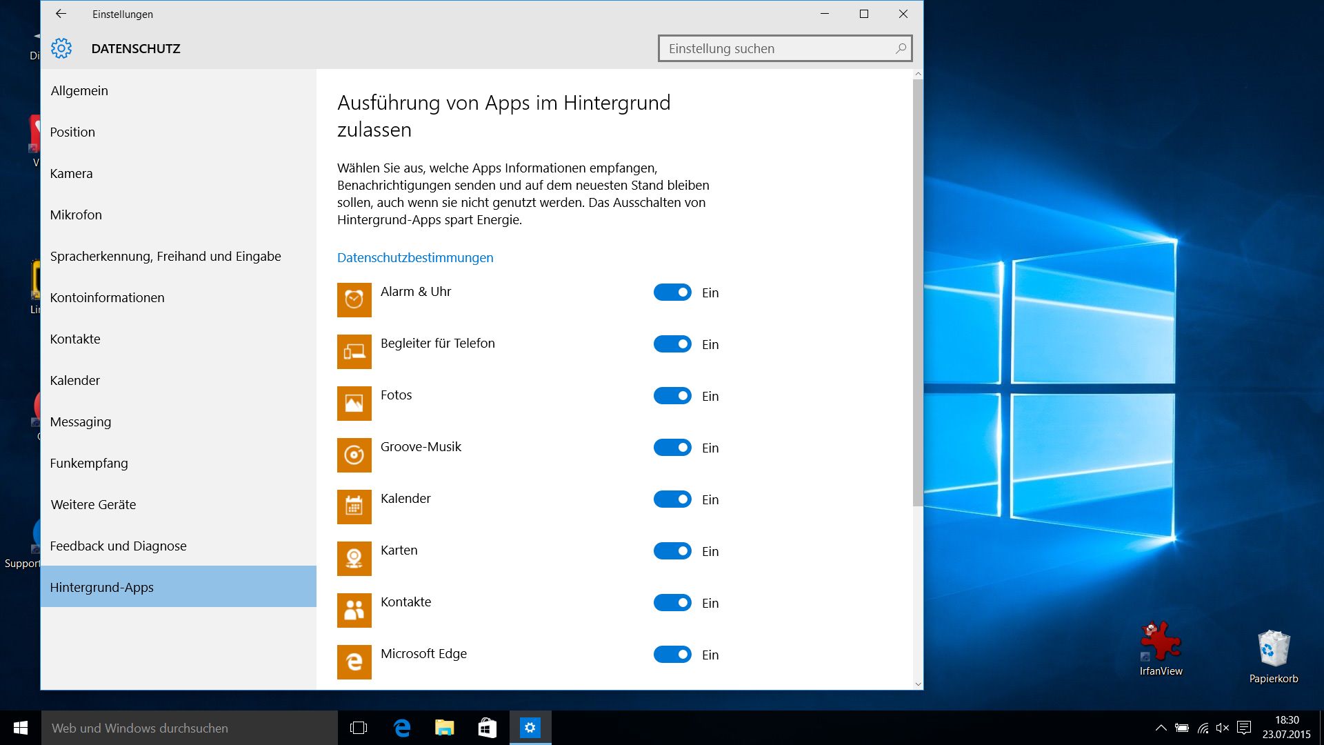Select the IrfanView desktop icon

click(x=1161, y=648)
